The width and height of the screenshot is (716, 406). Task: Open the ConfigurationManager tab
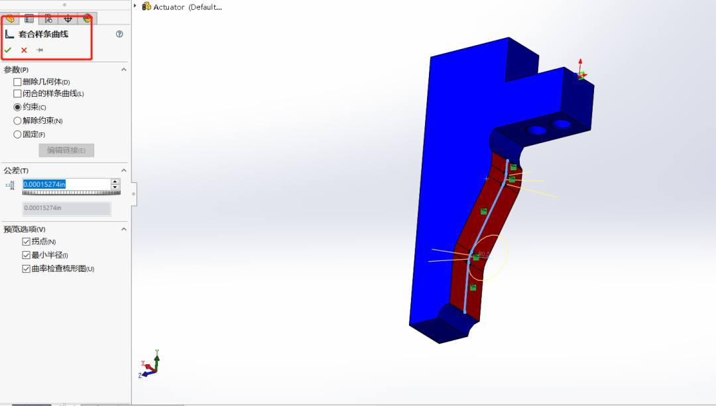click(48, 19)
